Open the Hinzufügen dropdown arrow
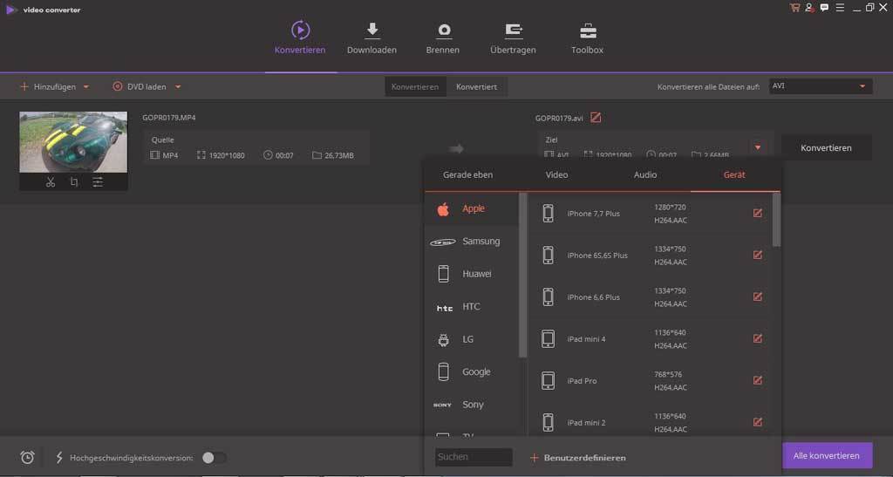Image resolution: width=893 pixels, height=477 pixels. tap(86, 87)
